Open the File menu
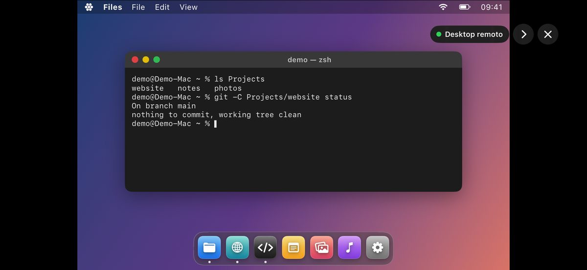The image size is (587, 270). point(138,7)
